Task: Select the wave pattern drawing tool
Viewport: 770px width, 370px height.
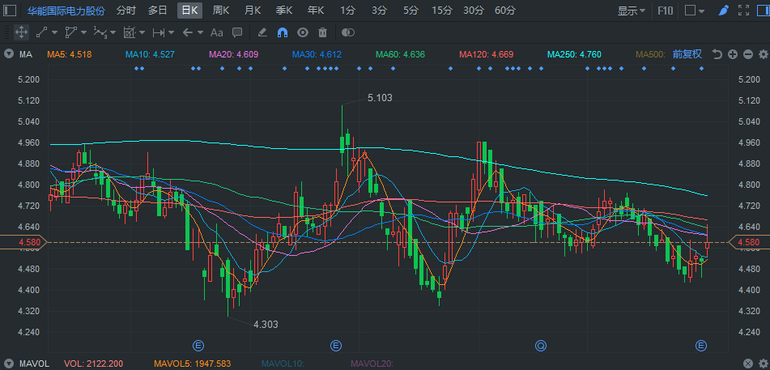Action: [x=100, y=32]
